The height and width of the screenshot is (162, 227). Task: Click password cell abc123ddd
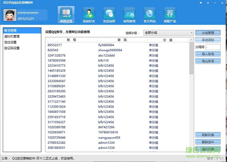point(106,56)
